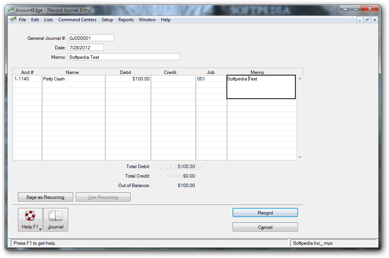Click the scroll up arrow of the journal grid
The width and height of the screenshot is (389, 258).
300,79
